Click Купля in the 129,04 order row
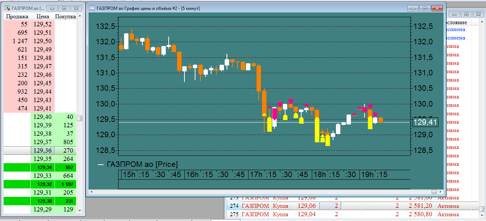486x221 pixels. tap(280, 214)
